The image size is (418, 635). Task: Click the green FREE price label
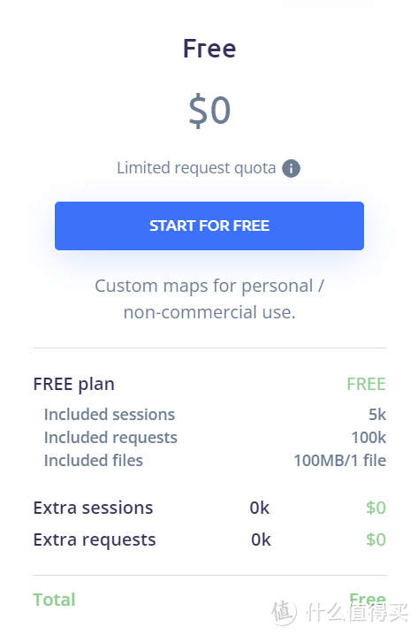366,384
